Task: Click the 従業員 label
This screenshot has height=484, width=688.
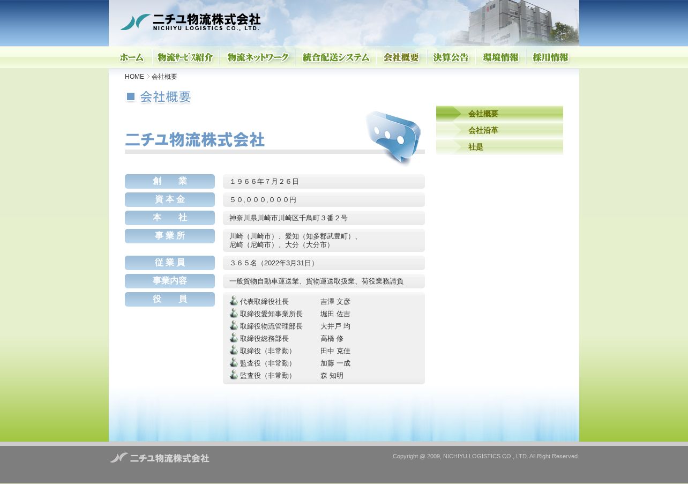Action: point(170,263)
